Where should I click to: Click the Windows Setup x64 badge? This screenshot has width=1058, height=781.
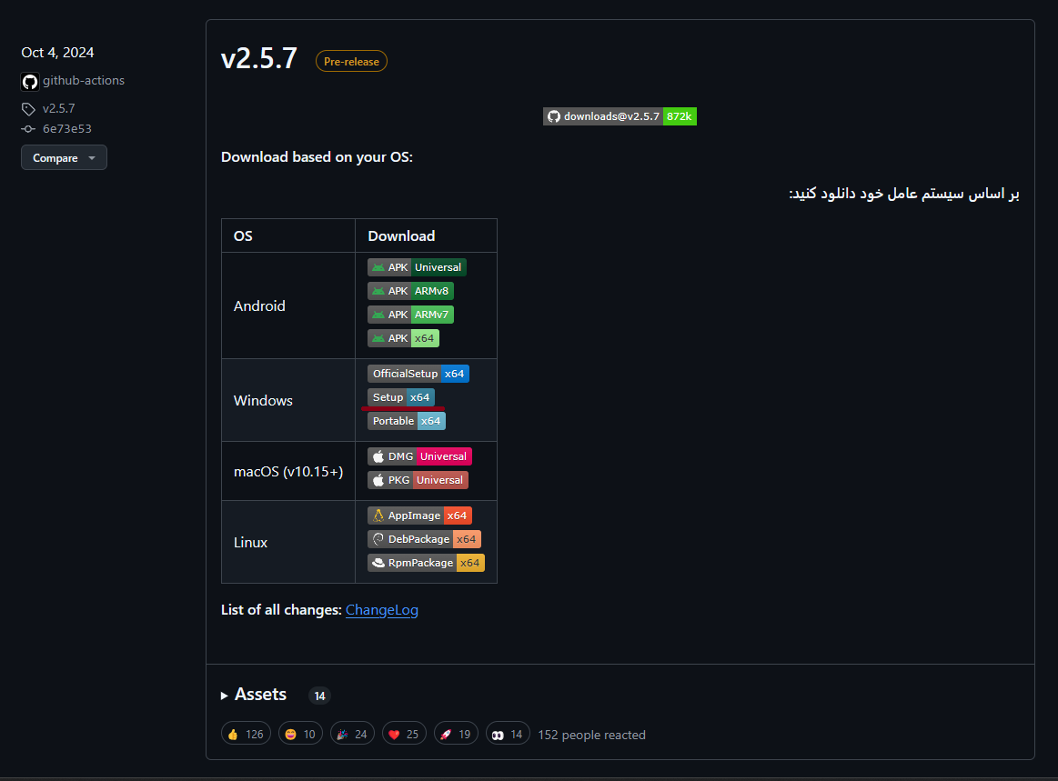click(401, 397)
